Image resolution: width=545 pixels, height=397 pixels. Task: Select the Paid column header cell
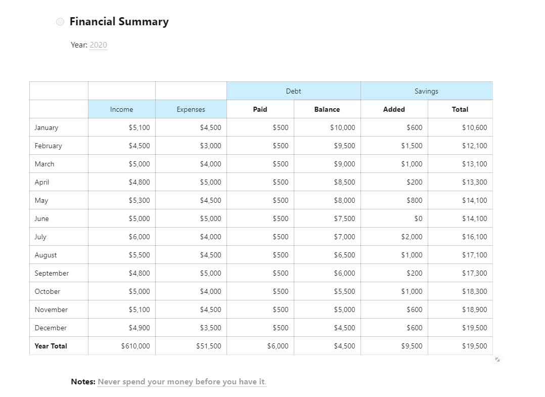pyautogui.click(x=260, y=109)
